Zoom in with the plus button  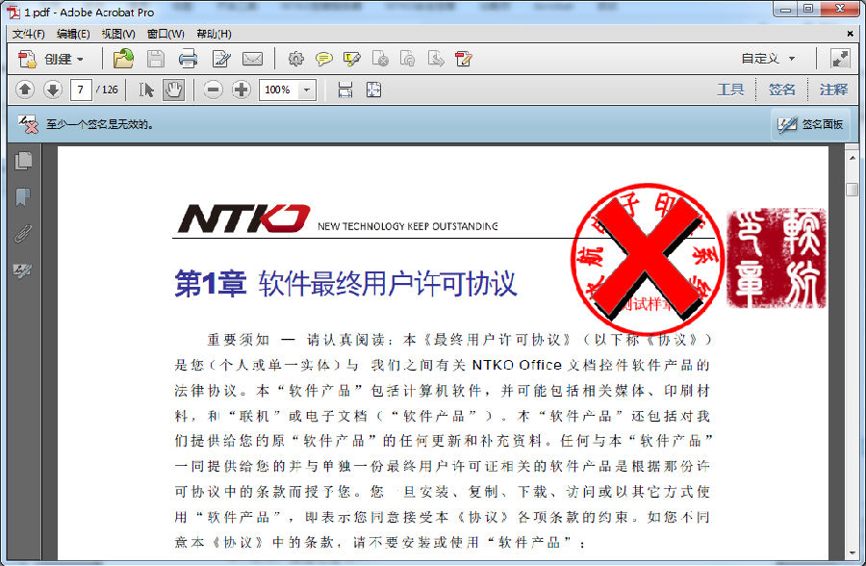pos(241,90)
